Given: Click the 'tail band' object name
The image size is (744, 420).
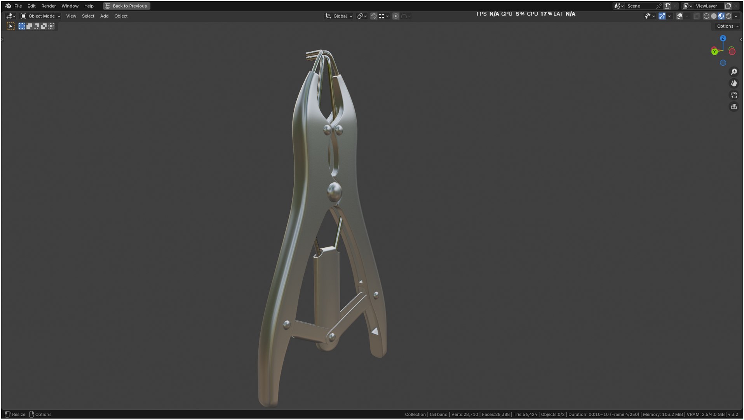Looking at the screenshot, I should pyautogui.click(x=438, y=415).
